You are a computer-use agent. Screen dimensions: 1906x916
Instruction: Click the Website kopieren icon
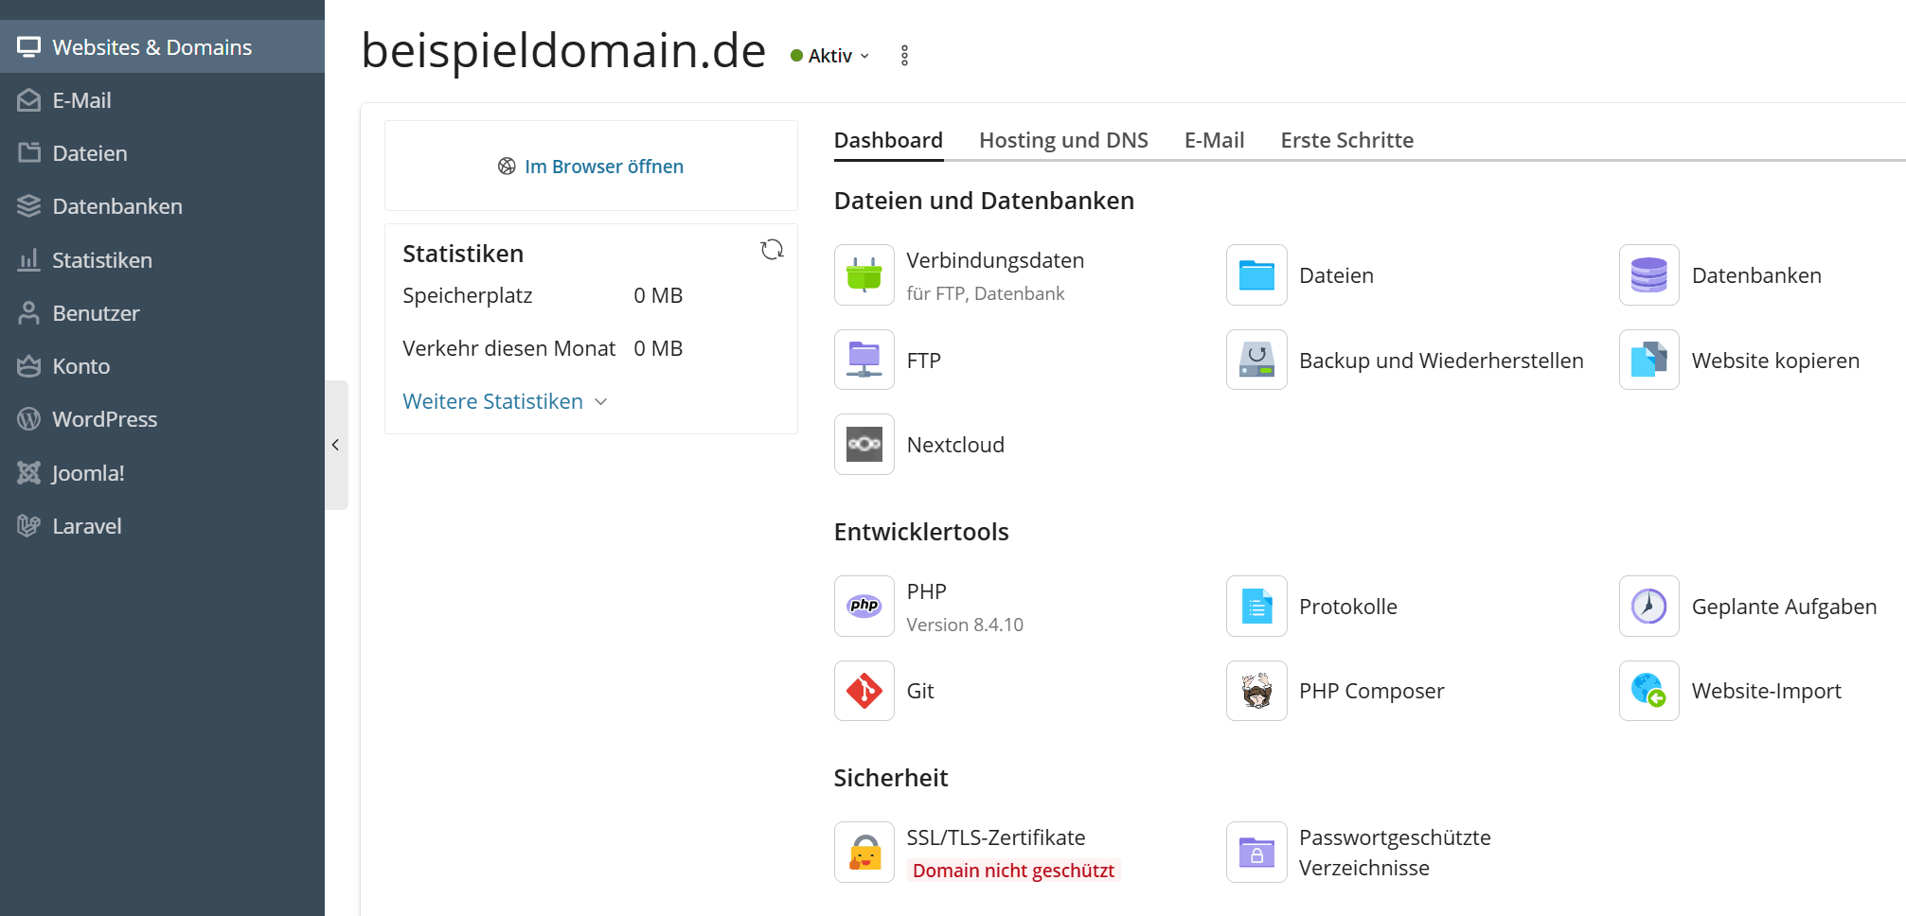[1648, 360]
